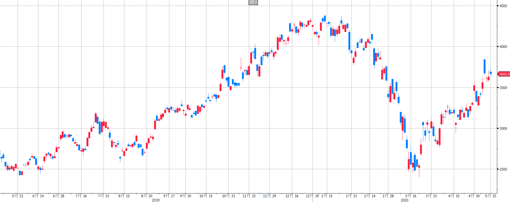Click the 2020 year label on axis
This screenshot has height=202, width=510.
point(405,200)
